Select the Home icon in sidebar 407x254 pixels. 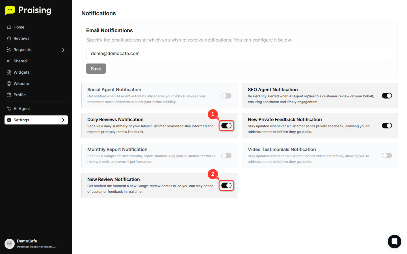[x=9, y=27]
